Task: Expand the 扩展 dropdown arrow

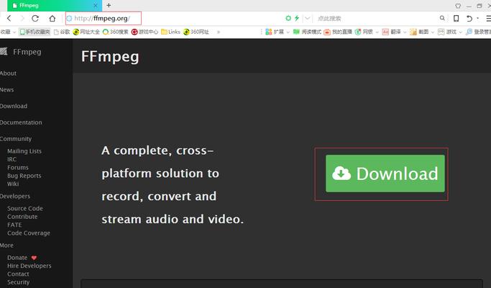Action: 288,32
